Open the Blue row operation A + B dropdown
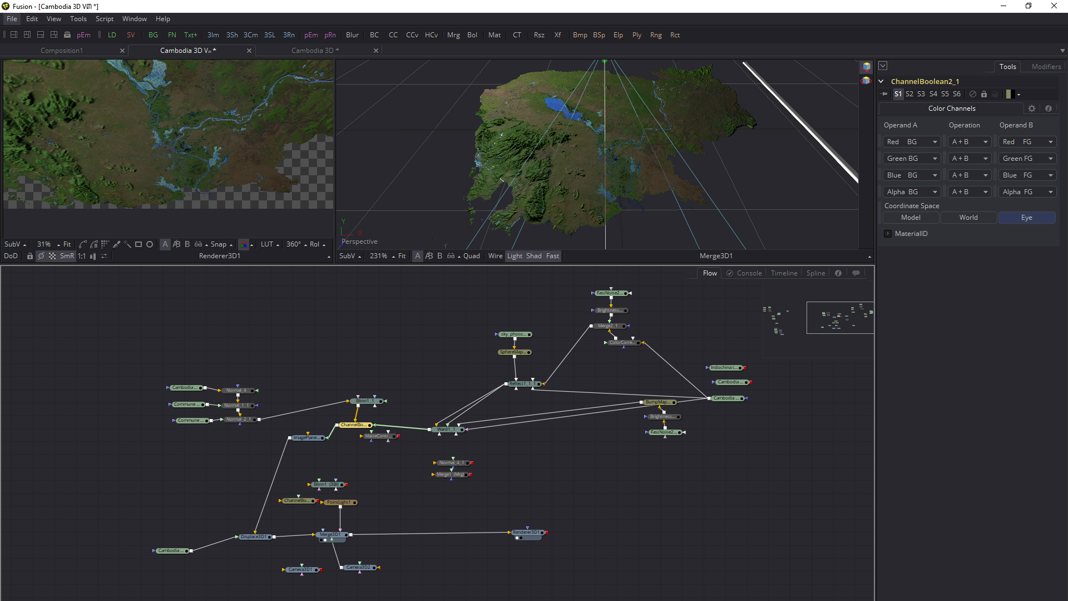 tap(970, 175)
